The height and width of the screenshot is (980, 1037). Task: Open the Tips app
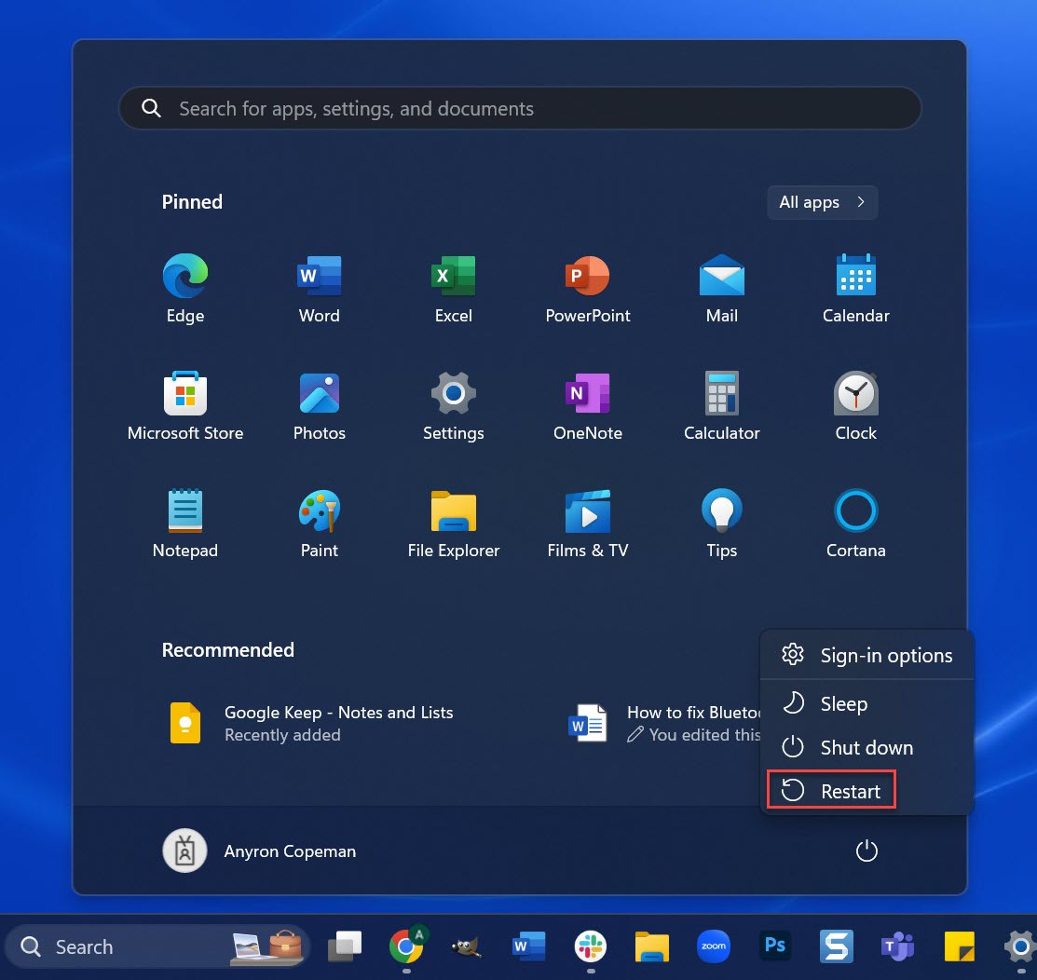pos(721,523)
